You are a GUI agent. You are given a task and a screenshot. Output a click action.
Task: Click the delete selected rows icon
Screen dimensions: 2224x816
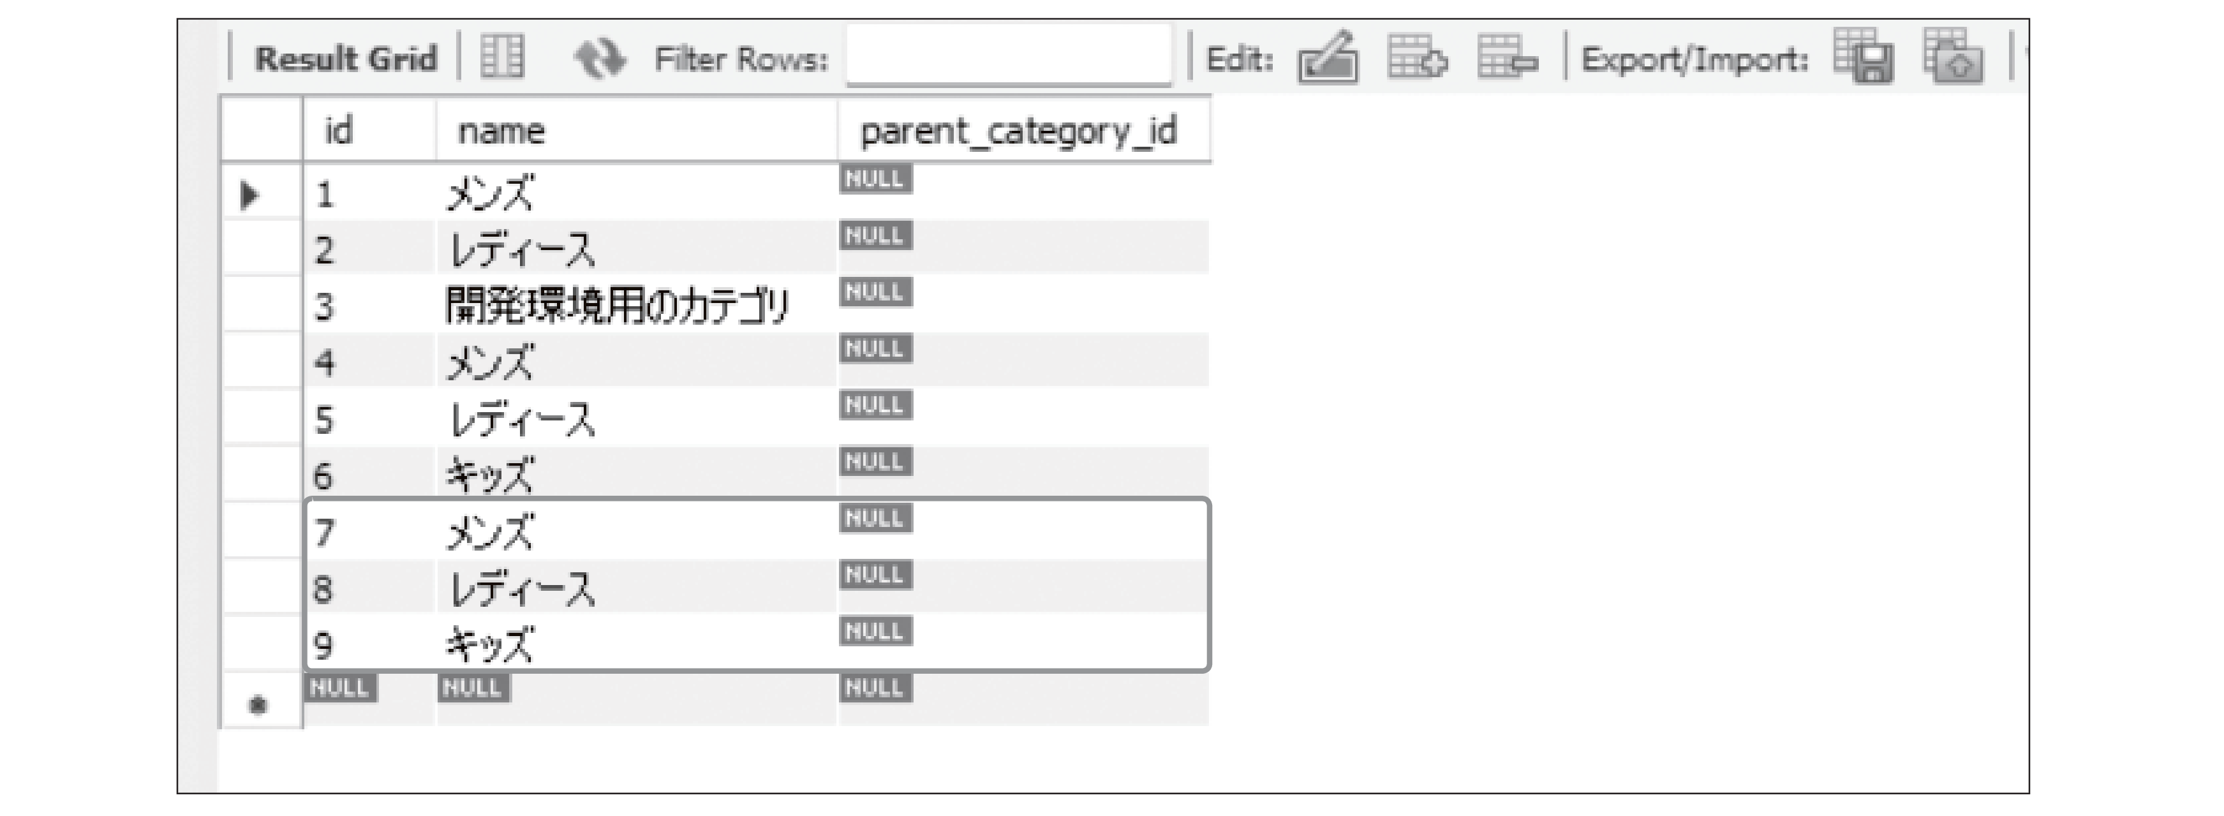pyautogui.click(x=1506, y=57)
